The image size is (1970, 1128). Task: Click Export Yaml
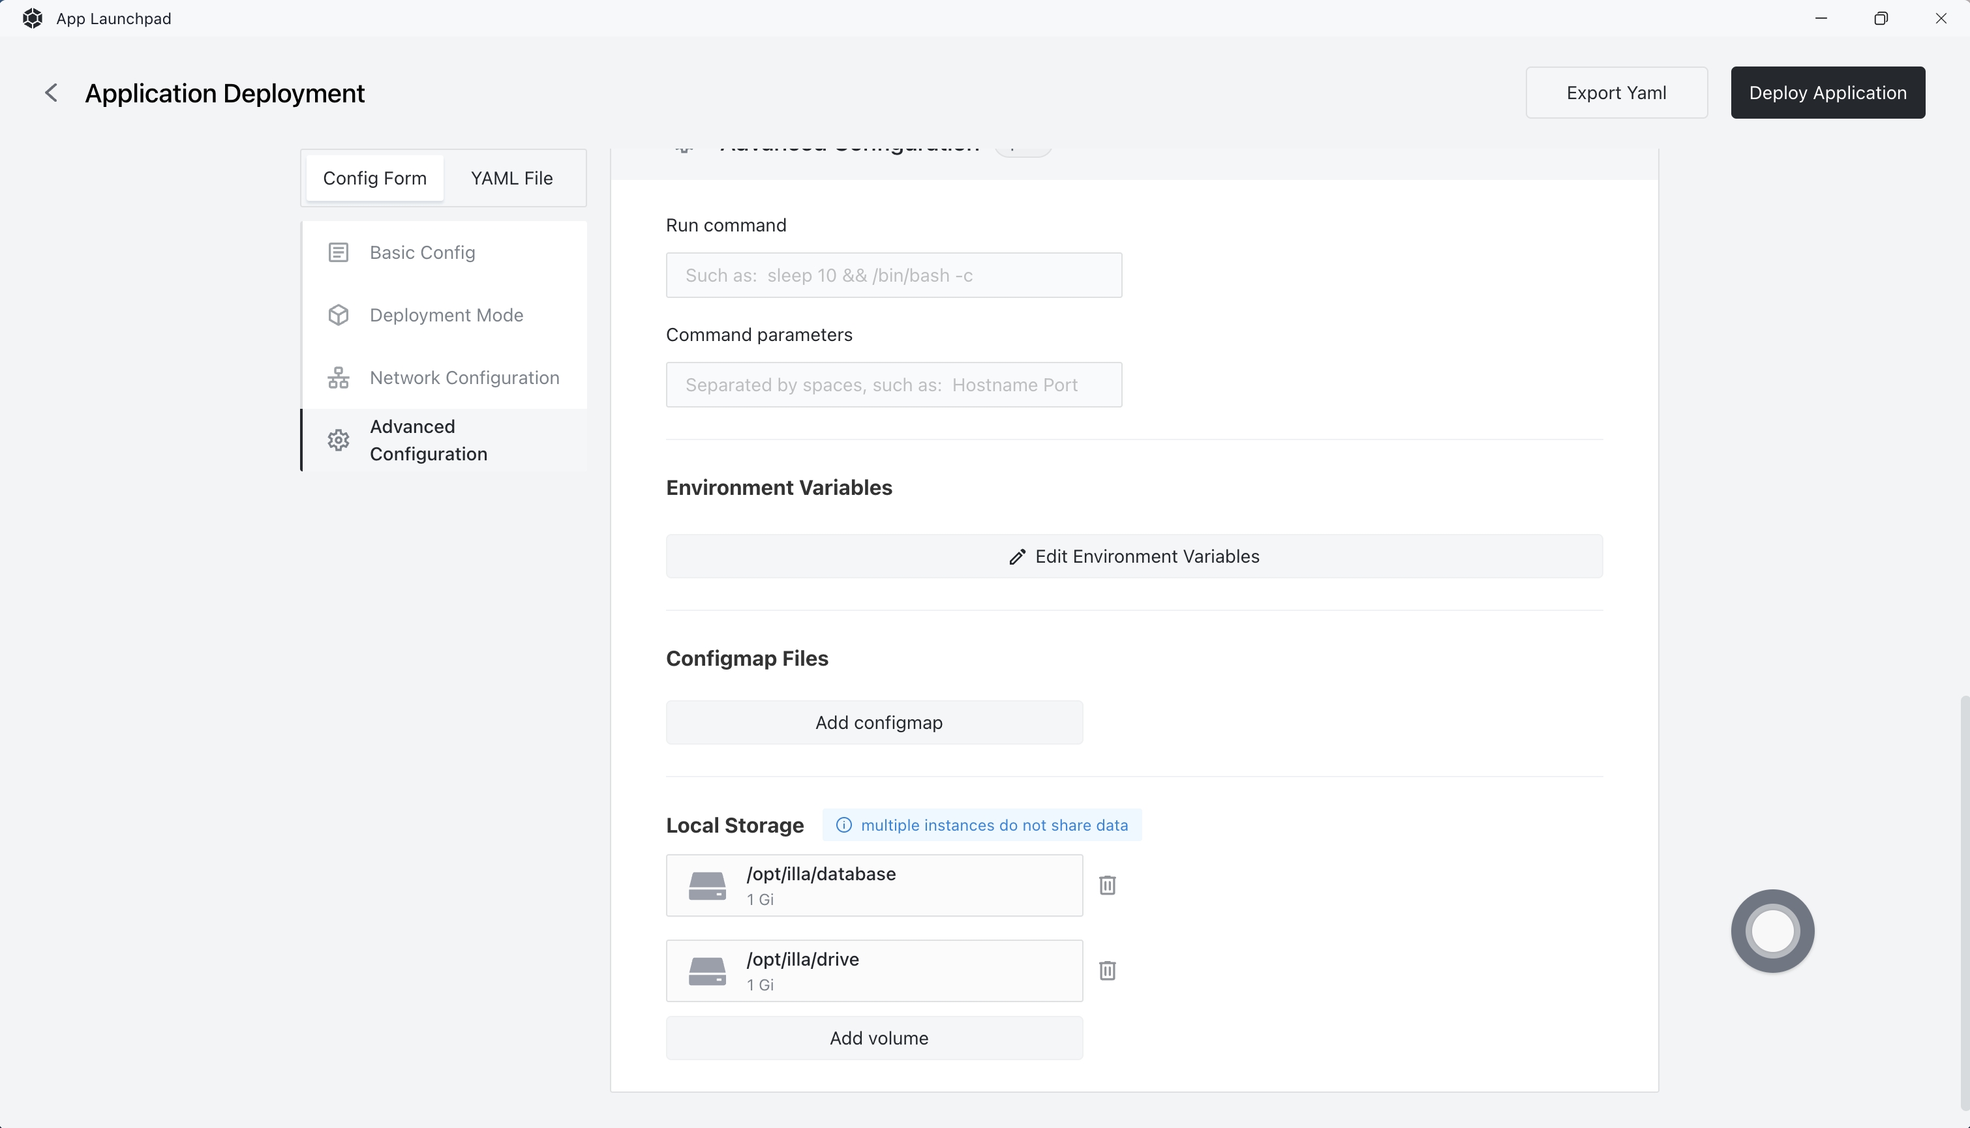click(x=1616, y=93)
